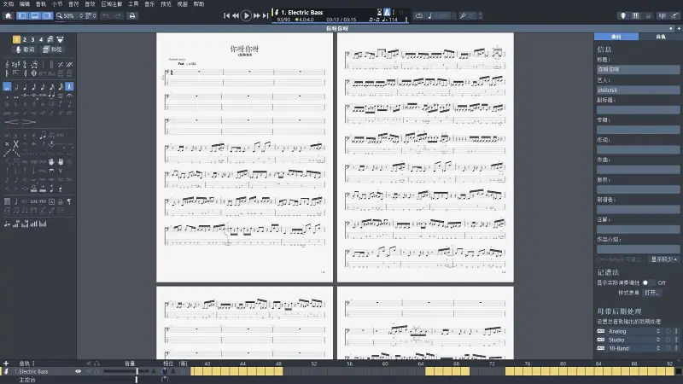Click the 和弦 chords button
This screenshot has width=683, height=384.
[x=52, y=49]
